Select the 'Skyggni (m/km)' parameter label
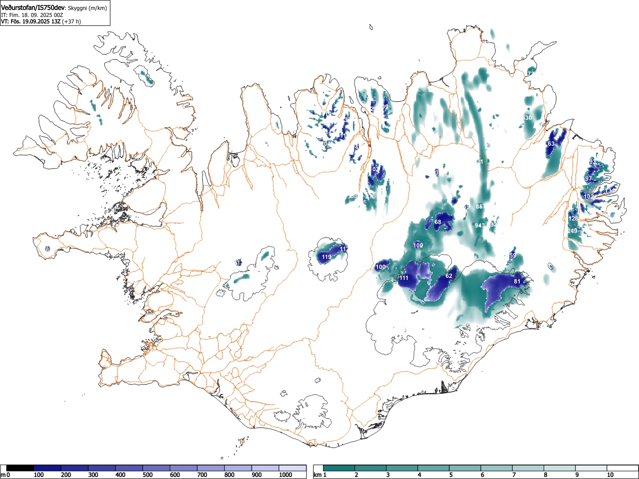Viewport: 639px width, 479px height. point(86,8)
